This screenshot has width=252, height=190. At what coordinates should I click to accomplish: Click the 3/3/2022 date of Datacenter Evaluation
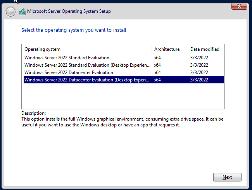coord(199,73)
